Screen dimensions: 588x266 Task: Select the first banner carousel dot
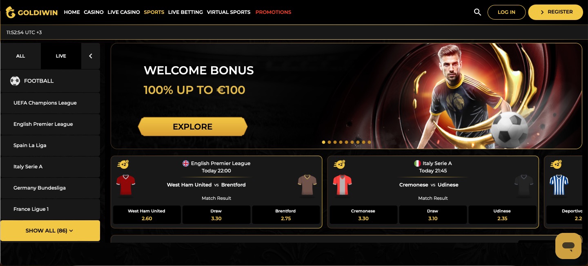point(323,142)
